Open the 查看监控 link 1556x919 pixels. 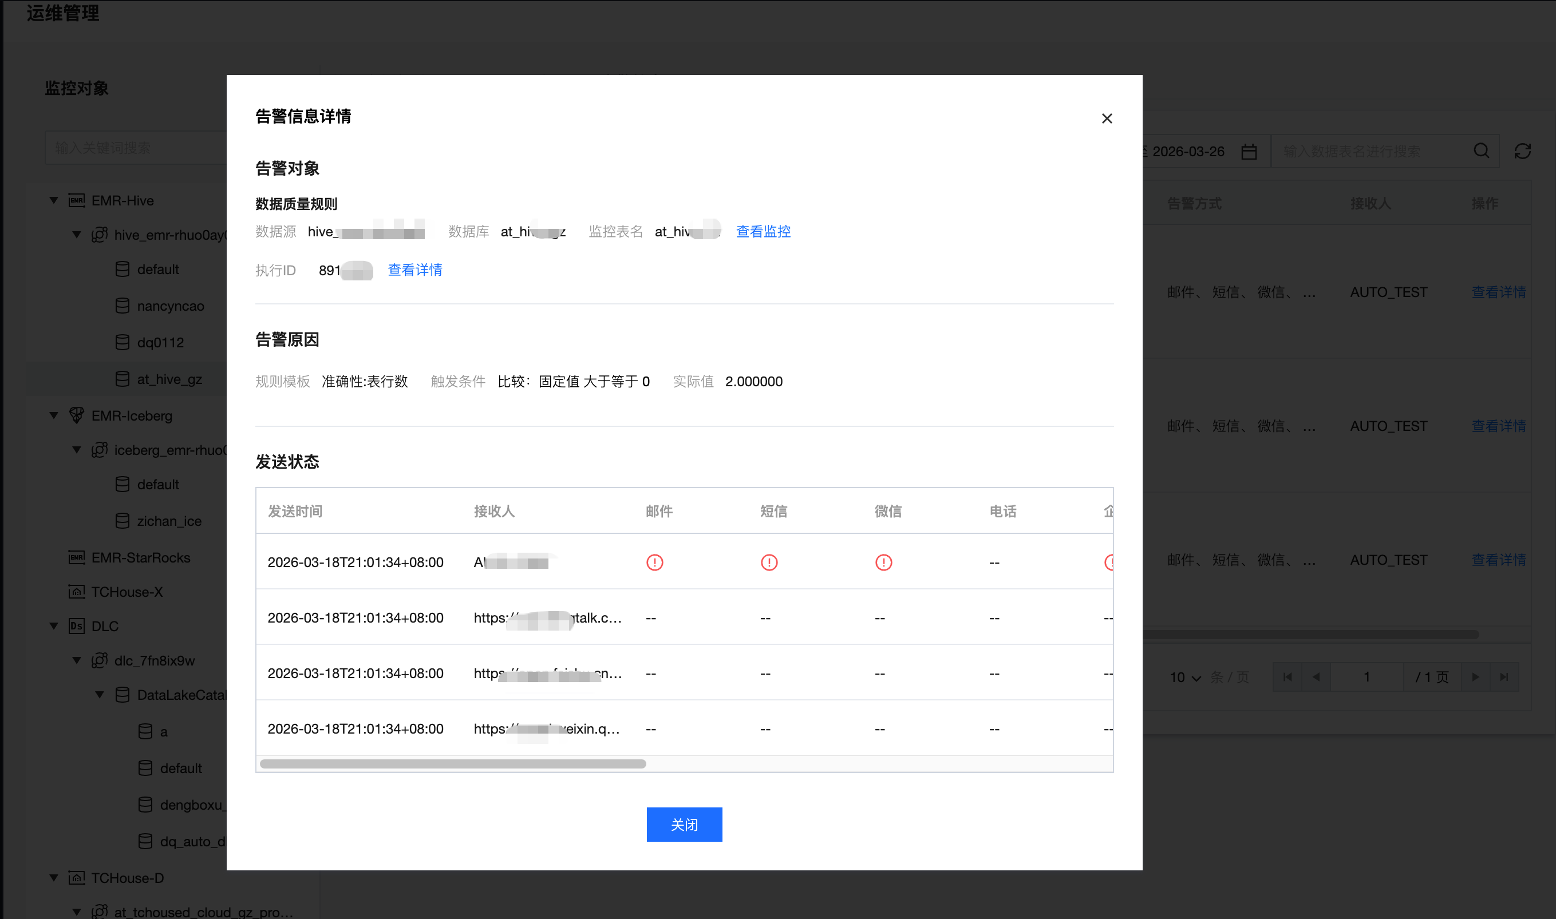tap(763, 232)
